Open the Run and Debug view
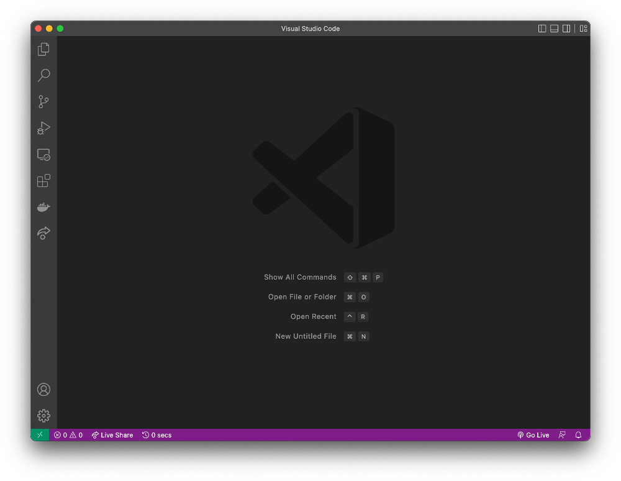 pos(43,128)
